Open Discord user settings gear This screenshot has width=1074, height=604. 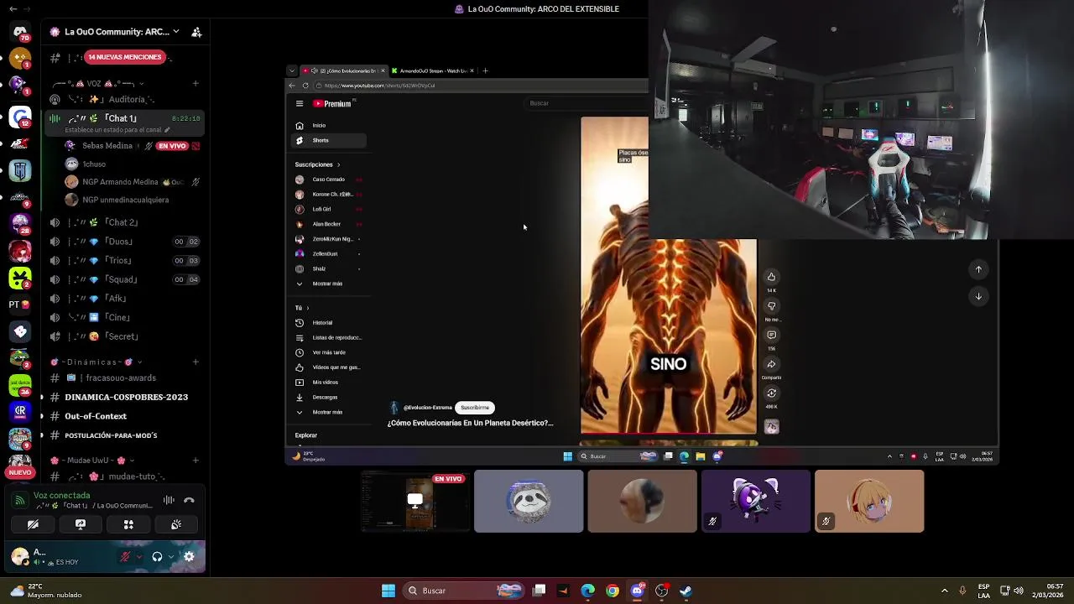[x=189, y=556]
